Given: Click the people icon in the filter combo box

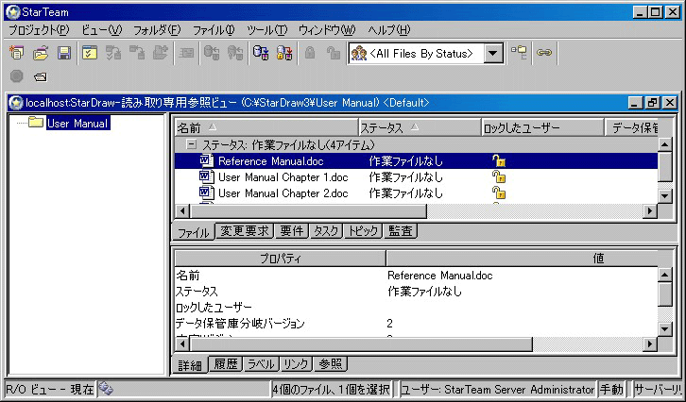Looking at the screenshot, I should (359, 54).
